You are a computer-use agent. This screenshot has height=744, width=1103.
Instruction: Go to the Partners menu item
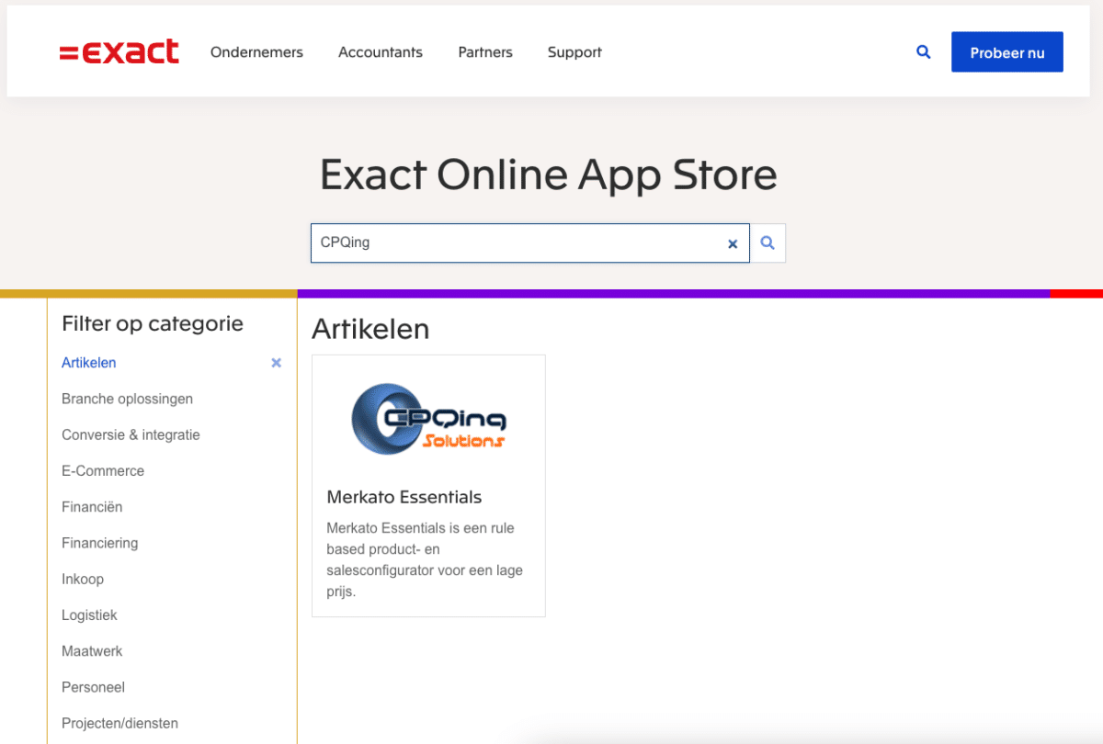point(485,52)
